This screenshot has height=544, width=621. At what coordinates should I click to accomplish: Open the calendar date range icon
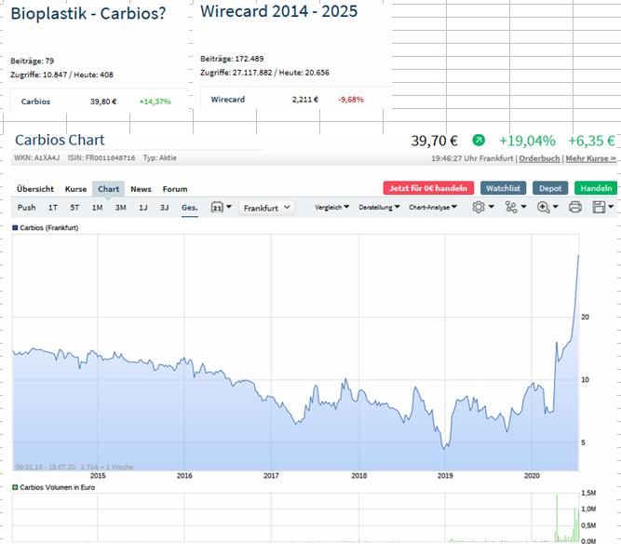click(217, 207)
